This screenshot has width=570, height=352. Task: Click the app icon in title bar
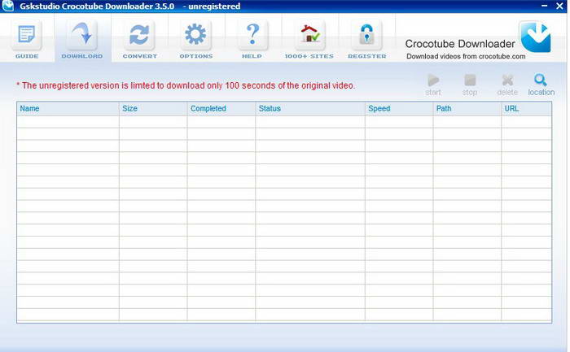[x=8, y=6]
